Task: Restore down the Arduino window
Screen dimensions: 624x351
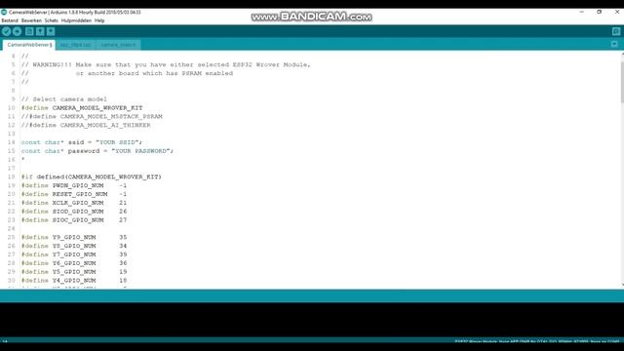Action: pyautogui.click(x=600, y=13)
